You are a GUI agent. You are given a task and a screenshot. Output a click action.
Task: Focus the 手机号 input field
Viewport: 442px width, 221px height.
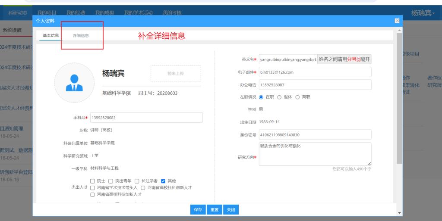point(146,118)
